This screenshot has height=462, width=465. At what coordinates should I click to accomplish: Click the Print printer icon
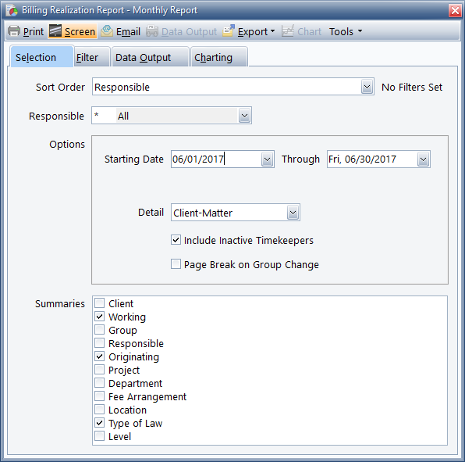pyautogui.click(x=14, y=31)
